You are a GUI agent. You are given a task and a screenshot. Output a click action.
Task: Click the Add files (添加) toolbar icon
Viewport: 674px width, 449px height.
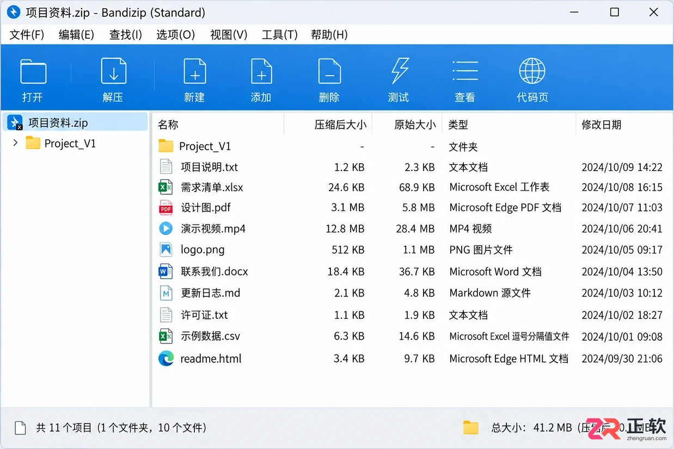tap(261, 71)
